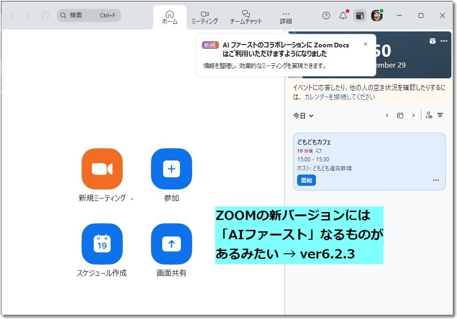Click the help question mark icon
Image resolution: width=457 pixels, height=319 pixels.
coord(326,15)
